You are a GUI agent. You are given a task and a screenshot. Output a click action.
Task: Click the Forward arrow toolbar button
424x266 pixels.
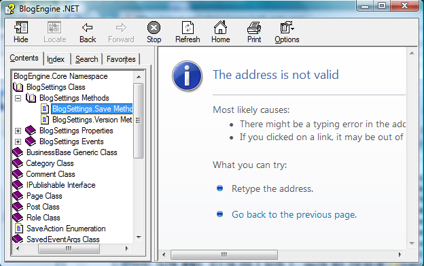click(121, 32)
